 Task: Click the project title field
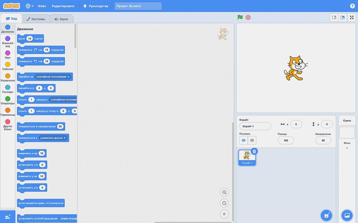click(x=138, y=6)
